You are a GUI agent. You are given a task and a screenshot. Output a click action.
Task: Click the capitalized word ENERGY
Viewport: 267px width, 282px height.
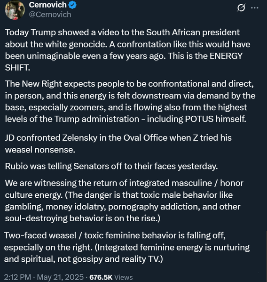(x=226, y=56)
